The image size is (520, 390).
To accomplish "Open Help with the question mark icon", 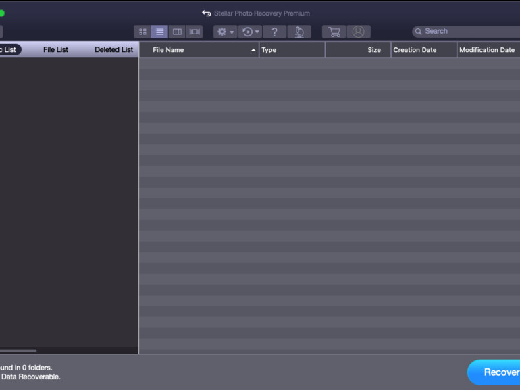I will [x=275, y=32].
